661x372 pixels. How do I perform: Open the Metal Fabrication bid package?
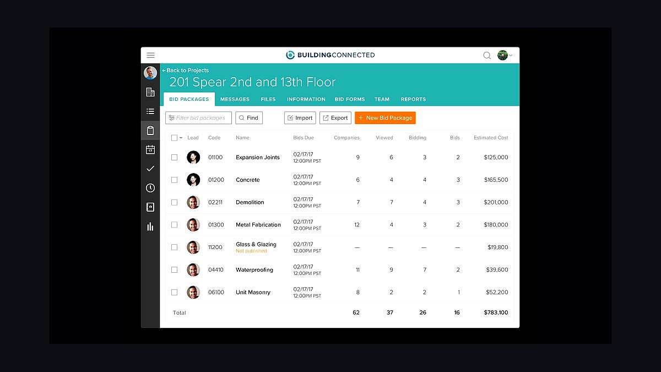click(x=258, y=225)
